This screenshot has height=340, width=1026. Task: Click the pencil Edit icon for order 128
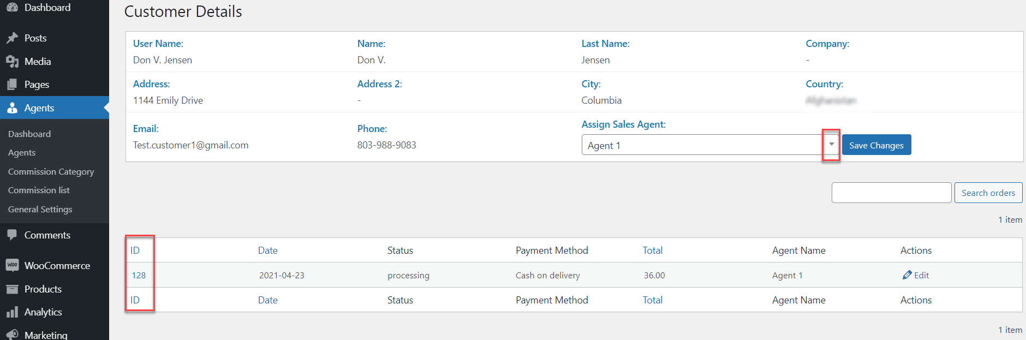click(x=907, y=275)
